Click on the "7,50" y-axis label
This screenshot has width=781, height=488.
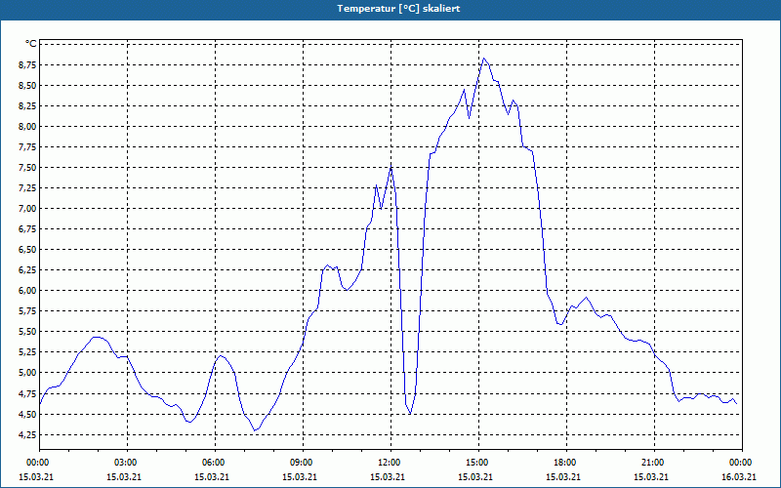pyautogui.click(x=28, y=167)
